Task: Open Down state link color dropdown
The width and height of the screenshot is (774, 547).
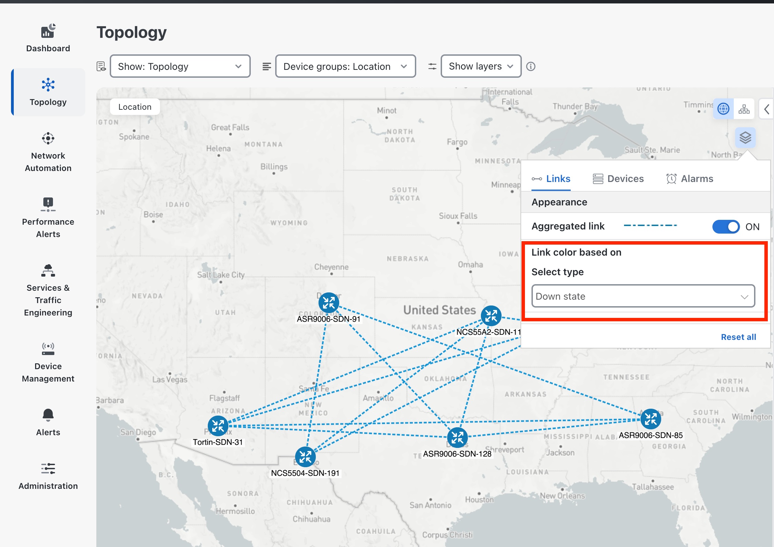Action: [x=643, y=296]
